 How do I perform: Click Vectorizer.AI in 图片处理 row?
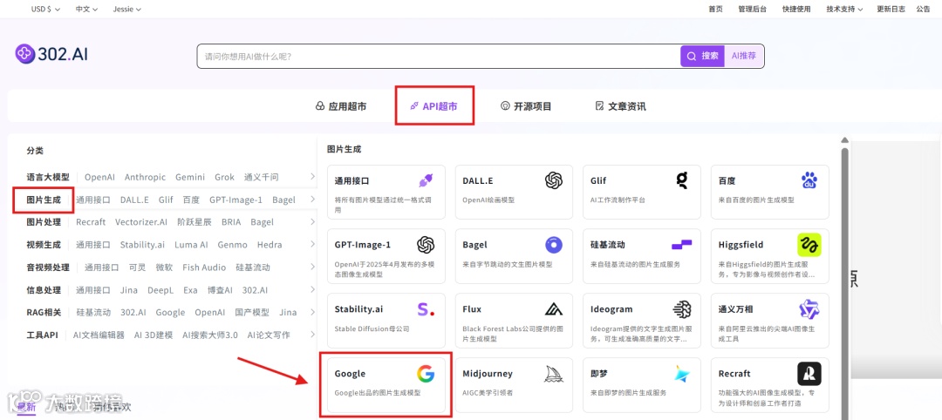pyautogui.click(x=141, y=222)
